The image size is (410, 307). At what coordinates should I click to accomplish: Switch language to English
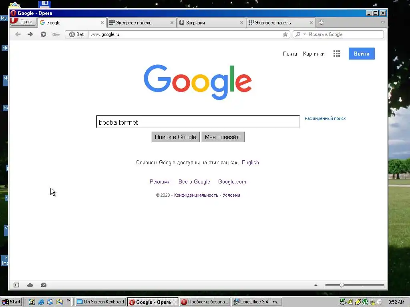pyautogui.click(x=250, y=163)
